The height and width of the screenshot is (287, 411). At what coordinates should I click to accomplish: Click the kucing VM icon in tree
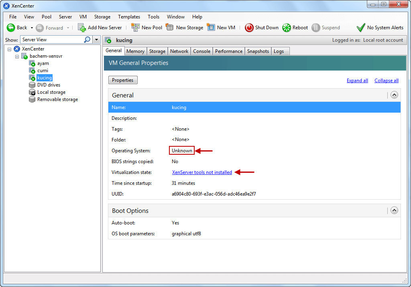32,78
